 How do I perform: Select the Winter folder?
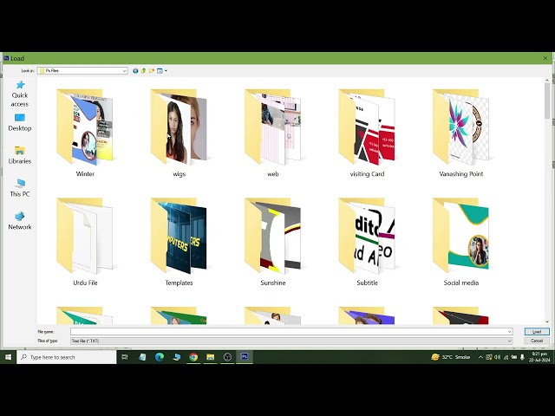(85, 133)
